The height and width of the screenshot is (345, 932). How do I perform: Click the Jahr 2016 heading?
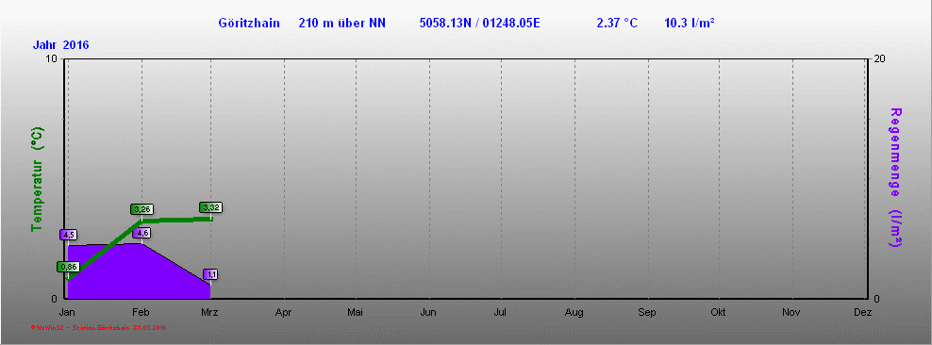(61, 45)
